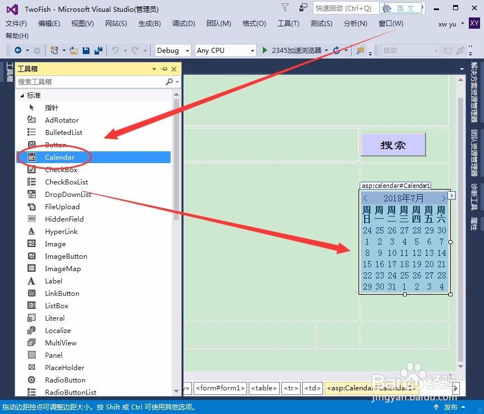
Task: Pin the toolbox panel with the auto-hide pin
Action: pyautogui.click(x=164, y=69)
